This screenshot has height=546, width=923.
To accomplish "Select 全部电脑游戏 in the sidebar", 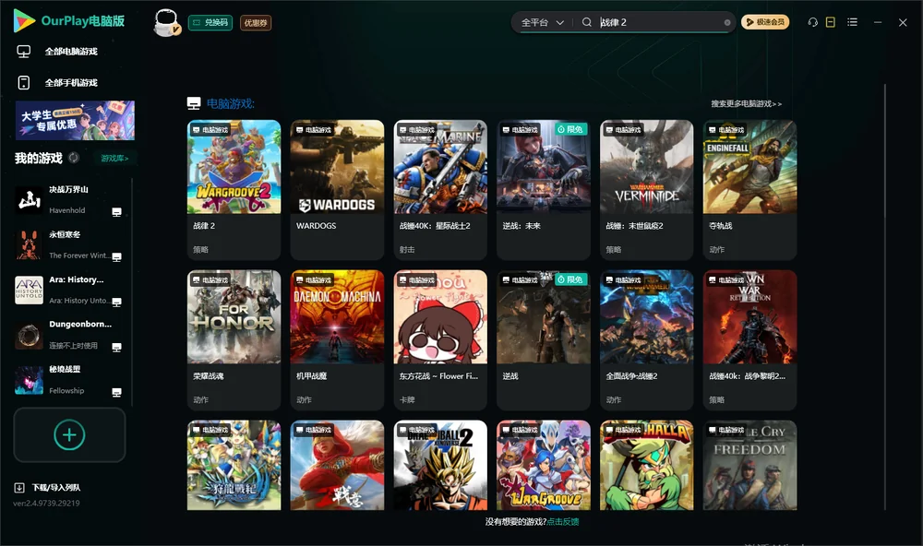I will (71, 52).
